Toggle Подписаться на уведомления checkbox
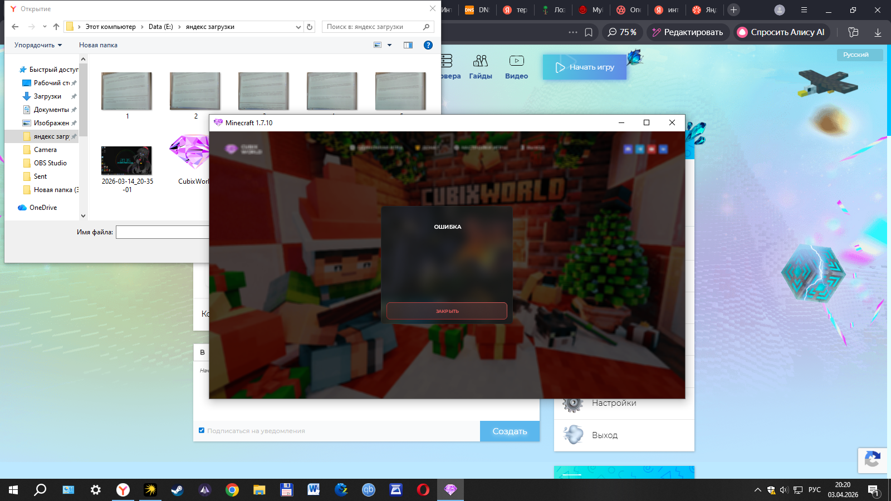The image size is (891, 501). click(x=202, y=430)
